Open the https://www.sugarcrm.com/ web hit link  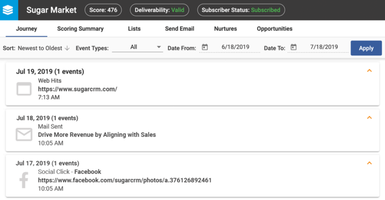click(x=78, y=89)
